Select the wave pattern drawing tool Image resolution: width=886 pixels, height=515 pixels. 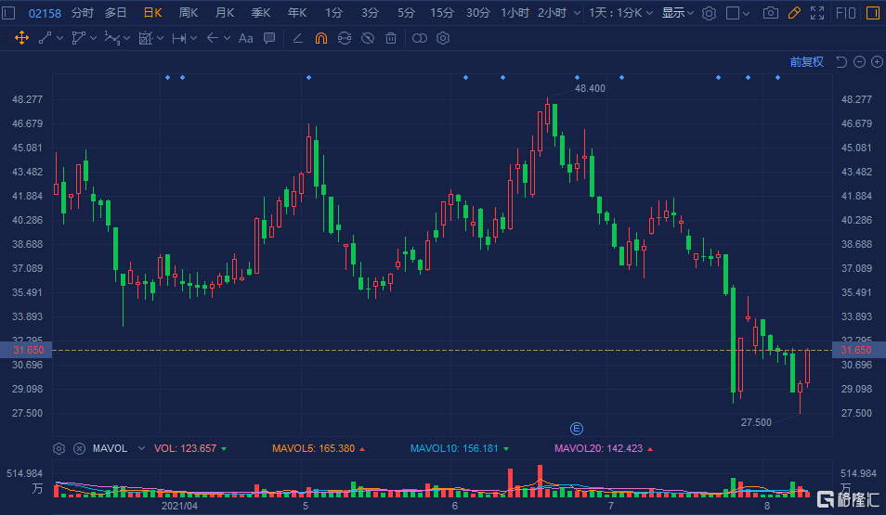tap(111, 38)
